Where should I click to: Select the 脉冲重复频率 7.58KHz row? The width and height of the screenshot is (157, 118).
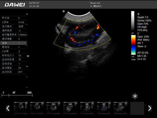(14, 35)
